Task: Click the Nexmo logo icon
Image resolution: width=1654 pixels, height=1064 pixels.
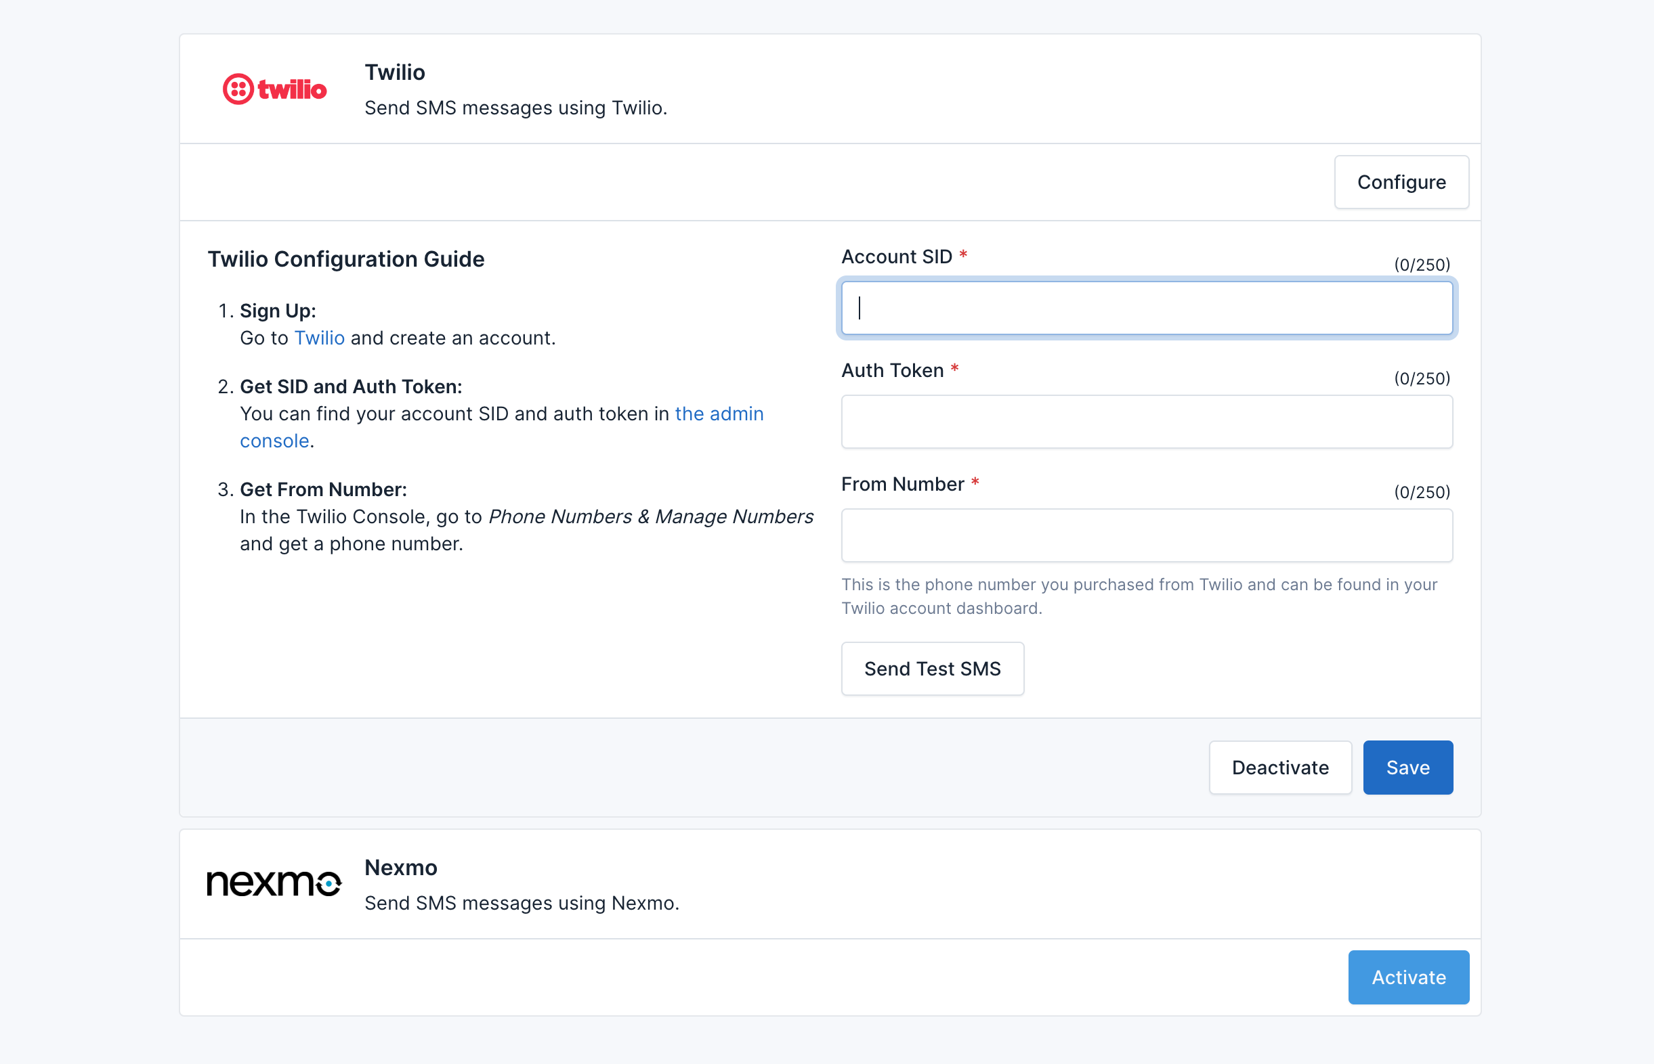Action: tap(274, 883)
